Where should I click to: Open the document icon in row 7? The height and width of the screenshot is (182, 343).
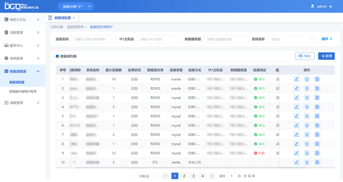point(317,134)
